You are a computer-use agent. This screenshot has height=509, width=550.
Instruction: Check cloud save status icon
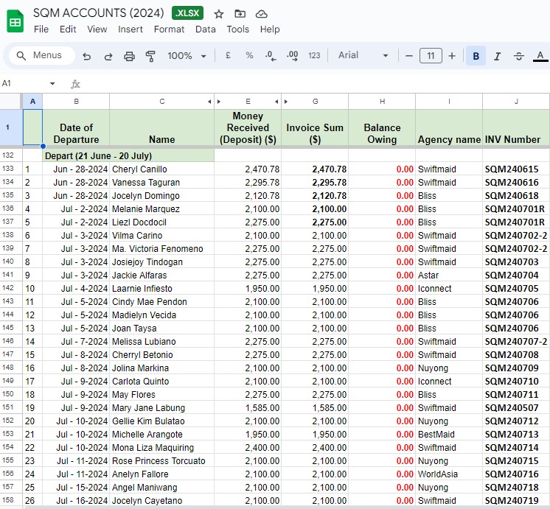coord(261,14)
